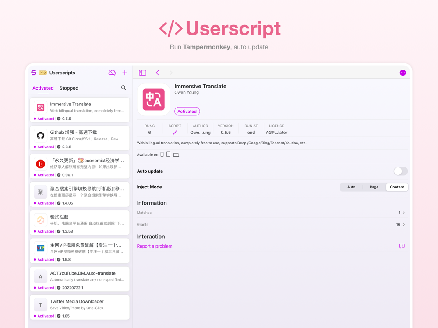Click the 骚扰拦截 blocker script icon
This screenshot has width=438, height=328.
[x=40, y=220]
